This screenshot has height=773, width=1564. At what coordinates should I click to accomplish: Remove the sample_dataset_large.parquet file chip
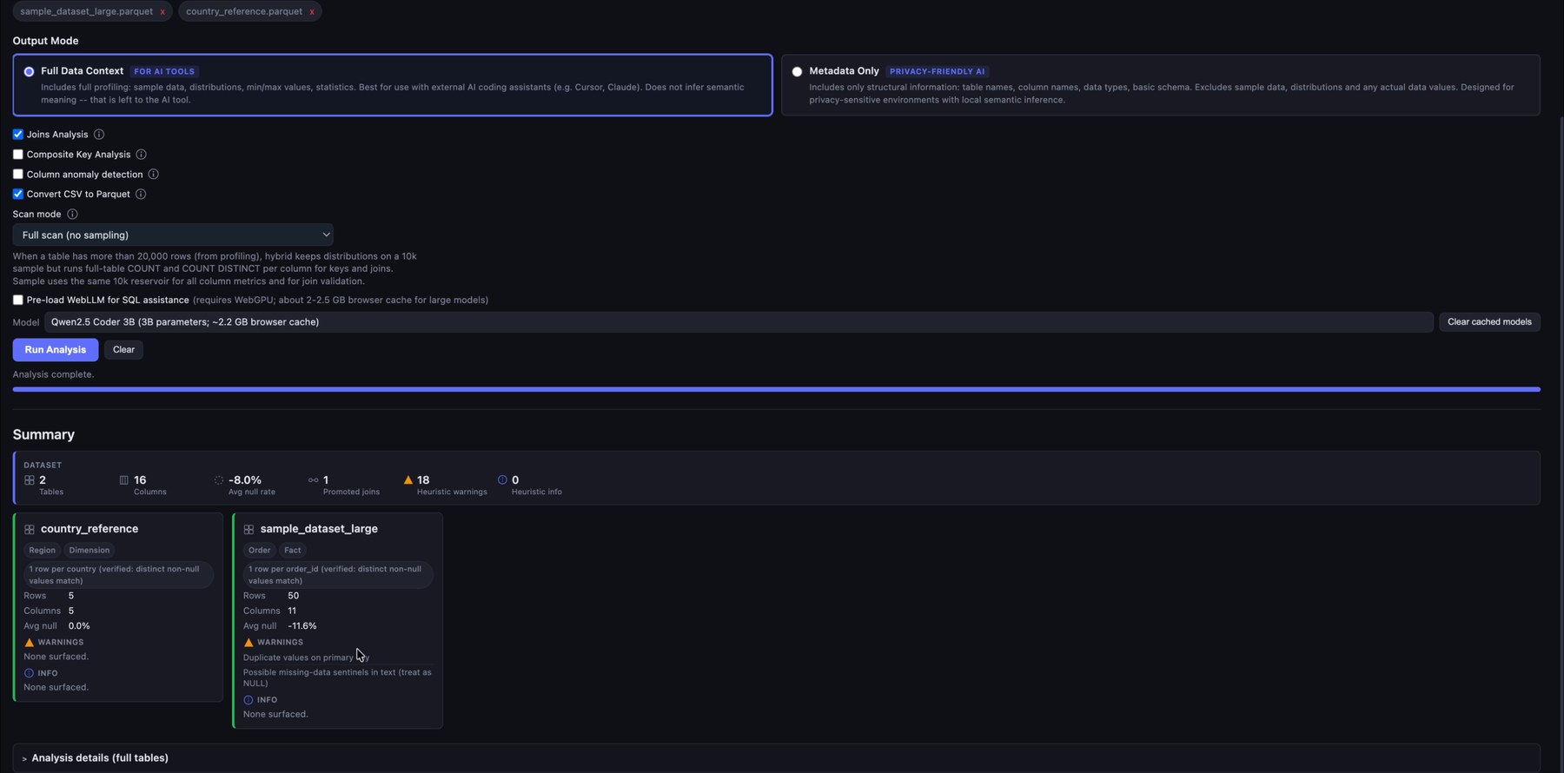(x=162, y=11)
